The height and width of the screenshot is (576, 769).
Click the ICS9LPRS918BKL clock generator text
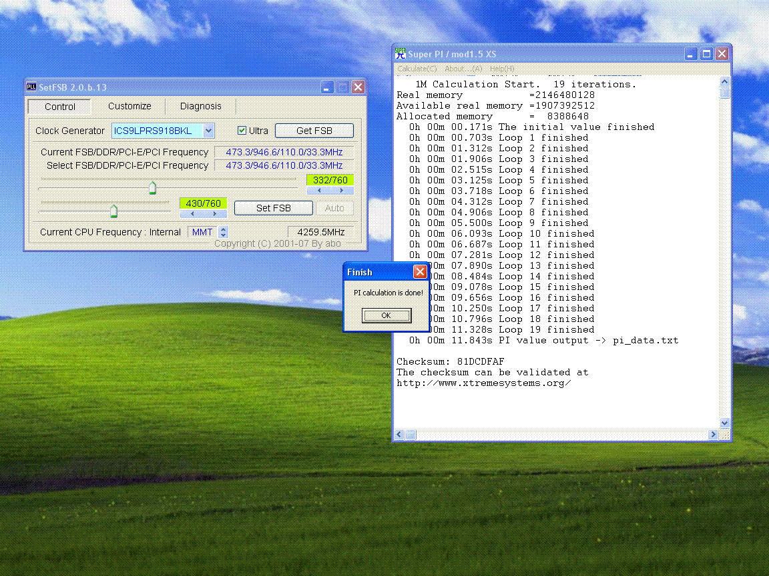[x=153, y=131]
